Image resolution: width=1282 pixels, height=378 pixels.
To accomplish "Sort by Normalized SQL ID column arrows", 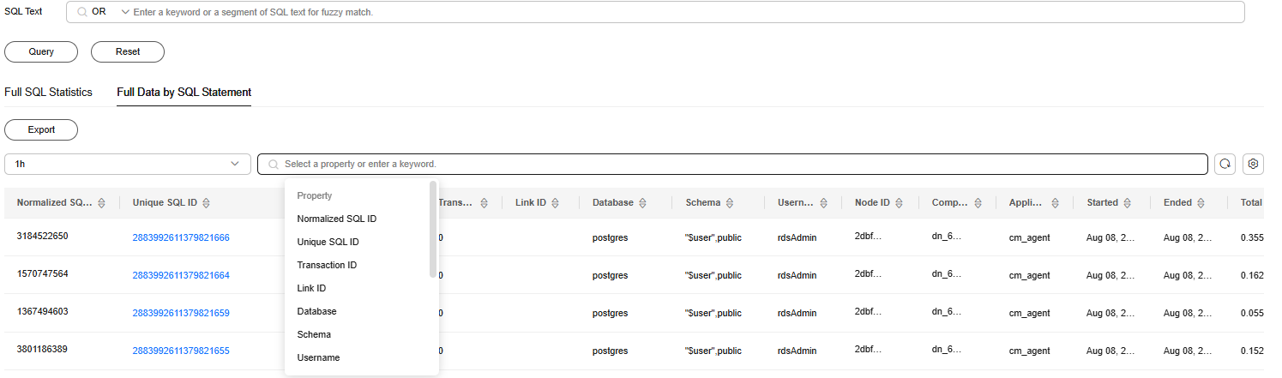I will [x=101, y=203].
